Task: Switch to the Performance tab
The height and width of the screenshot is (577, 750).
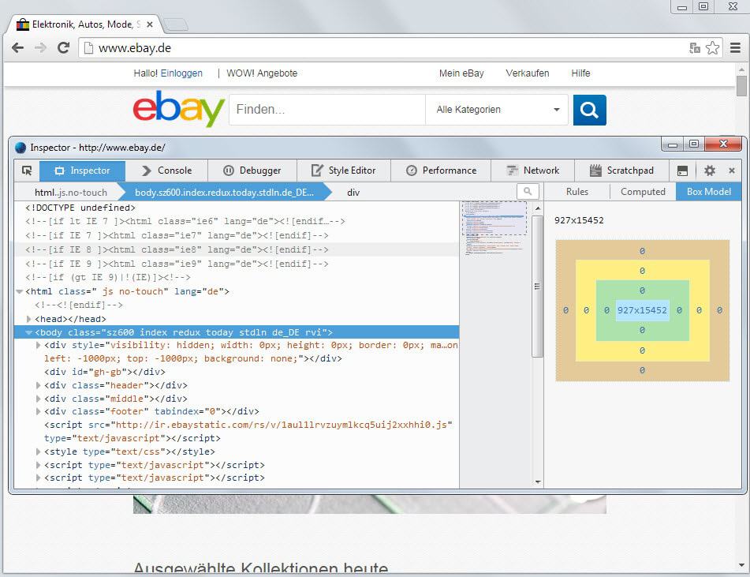Action: coord(441,170)
